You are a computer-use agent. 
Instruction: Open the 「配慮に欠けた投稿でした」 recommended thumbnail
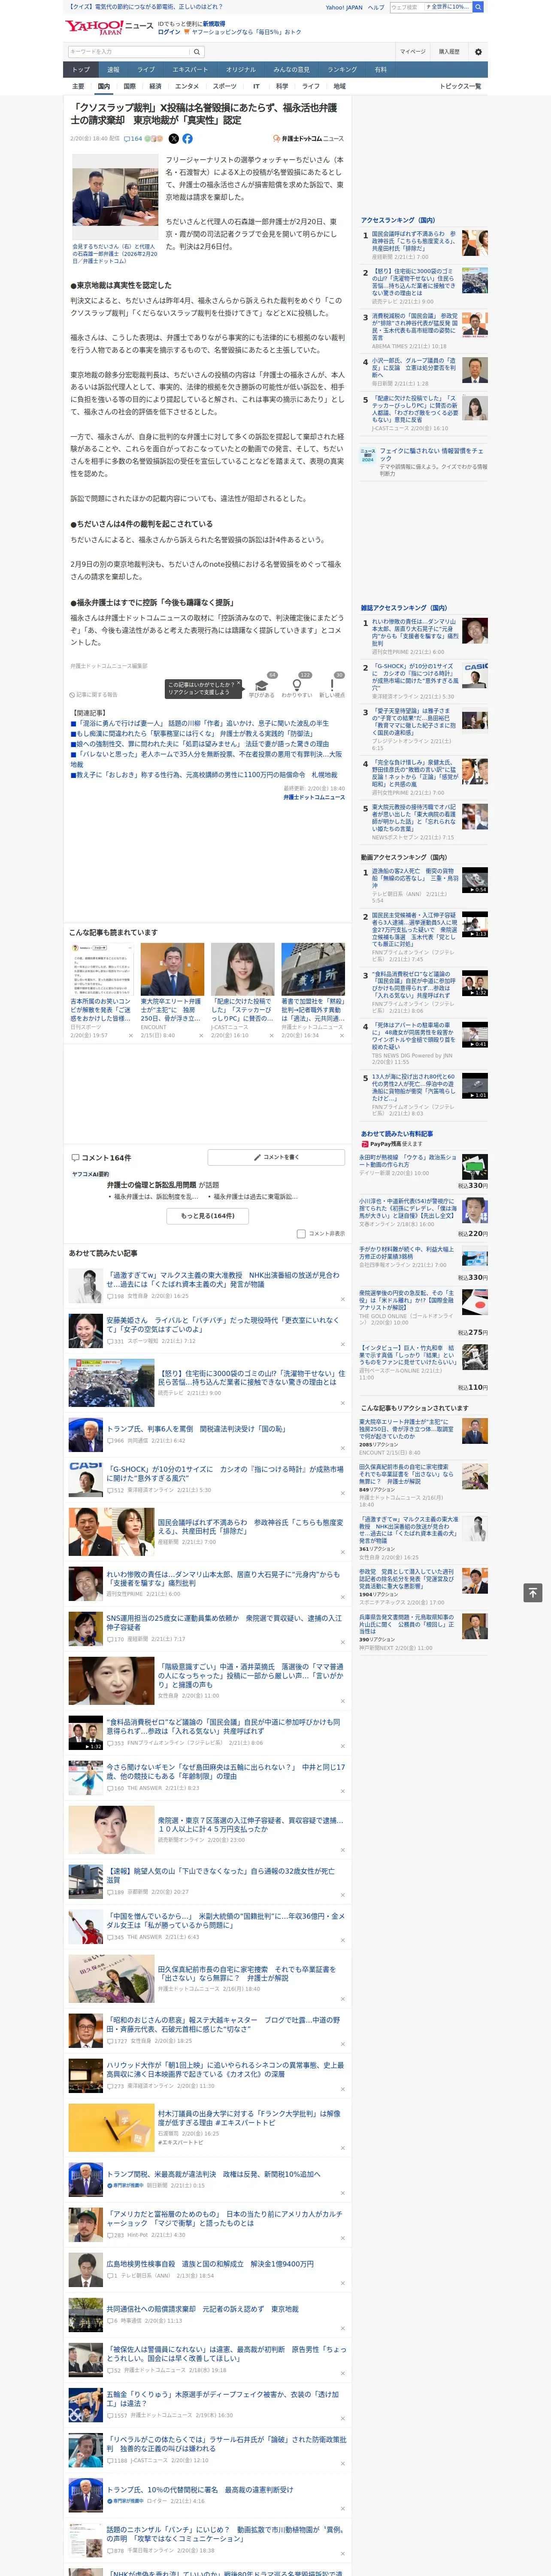[x=242, y=969]
